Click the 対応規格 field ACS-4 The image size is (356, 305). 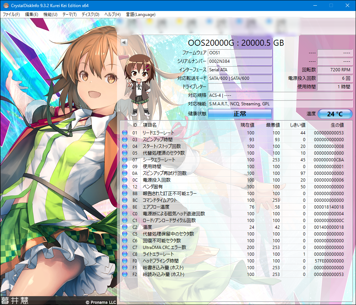[280, 95]
